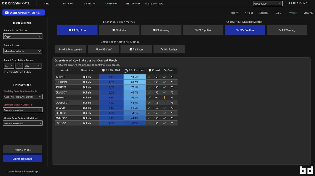The height and width of the screenshot is (176, 315).
Task: Click the brighter data logo in header
Action: [16, 3]
